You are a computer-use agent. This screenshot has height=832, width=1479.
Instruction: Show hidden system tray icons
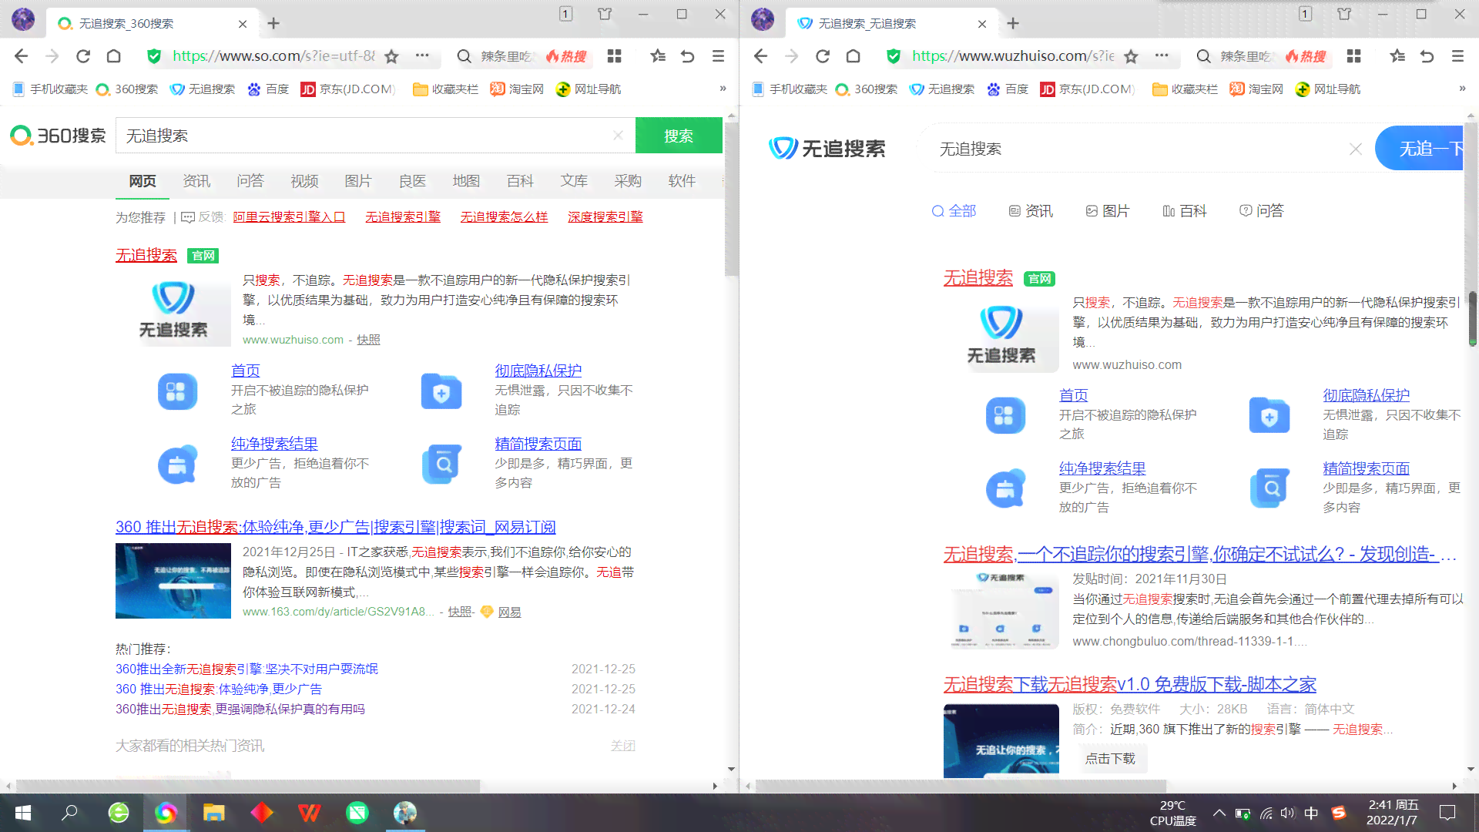[1219, 813]
